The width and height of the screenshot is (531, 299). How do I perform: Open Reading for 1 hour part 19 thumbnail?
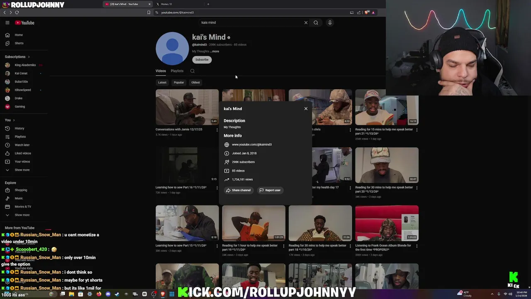click(253, 223)
